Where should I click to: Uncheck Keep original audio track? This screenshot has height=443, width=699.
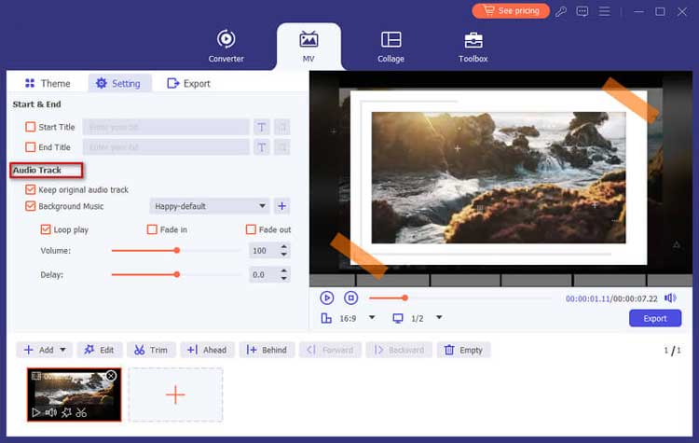coord(31,189)
